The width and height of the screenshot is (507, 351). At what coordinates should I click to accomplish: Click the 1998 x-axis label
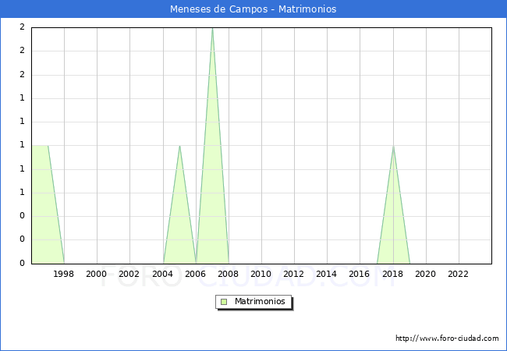(x=63, y=274)
